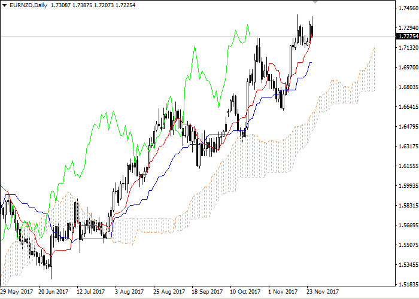Click the dropdown triangle before EURNZD,Daily
Image resolution: width=419 pixels, height=299 pixels.
tap(4, 5)
